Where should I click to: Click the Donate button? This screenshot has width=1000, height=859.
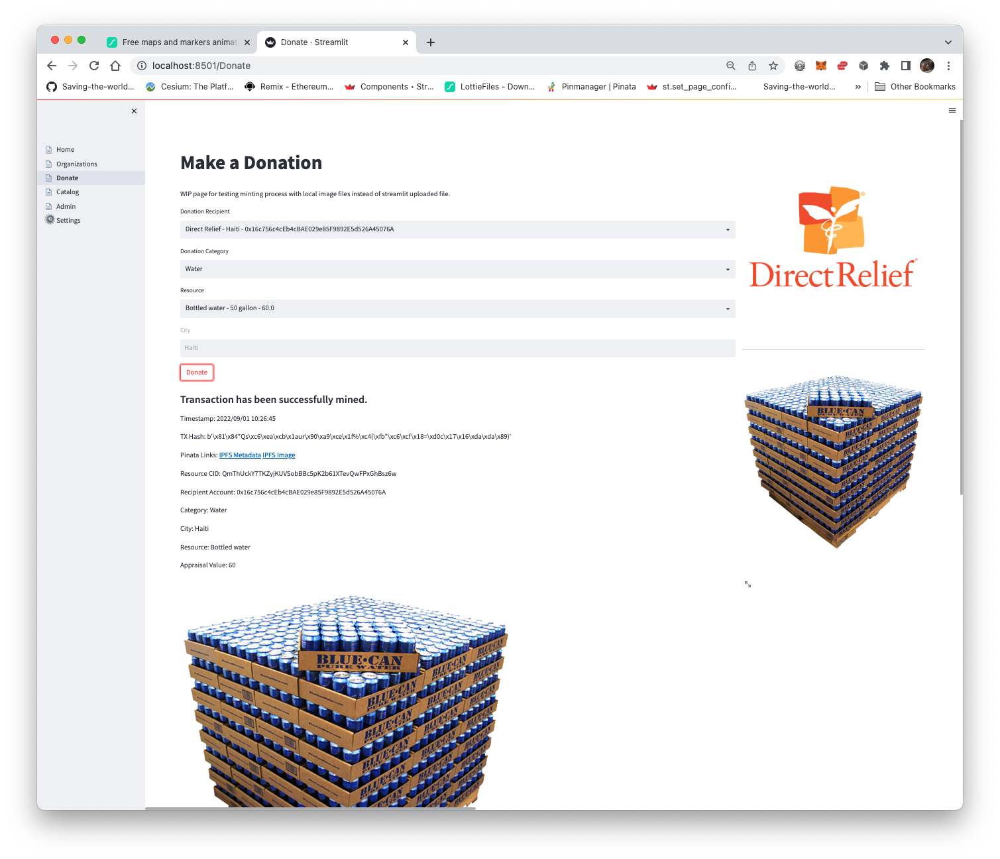pyautogui.click(x=197, y=372)
